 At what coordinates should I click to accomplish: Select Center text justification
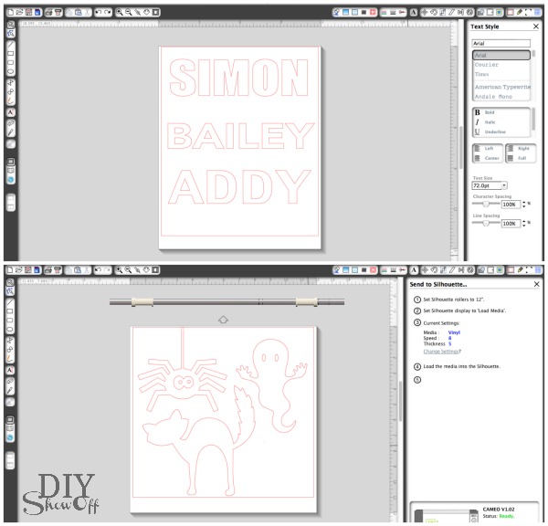pyautogui.click(x=487, y=156)
